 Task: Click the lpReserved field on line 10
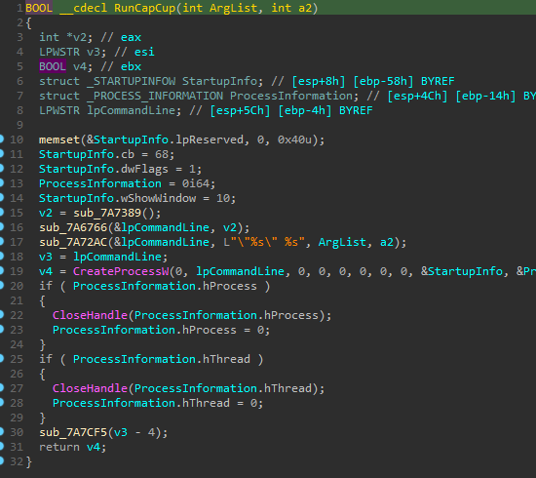[x=210, y=139]
